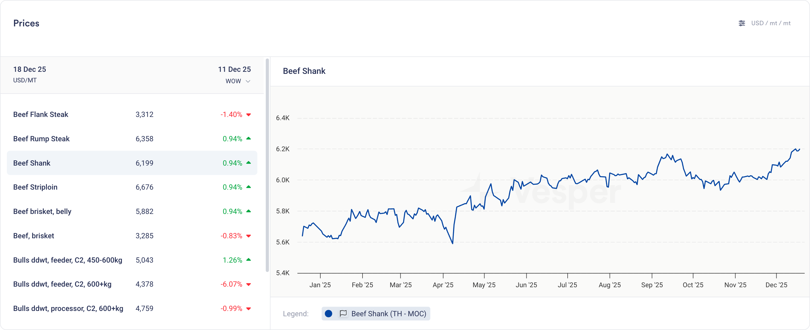Click red down arrow for Beef Flank Steak

click(249, 115)
